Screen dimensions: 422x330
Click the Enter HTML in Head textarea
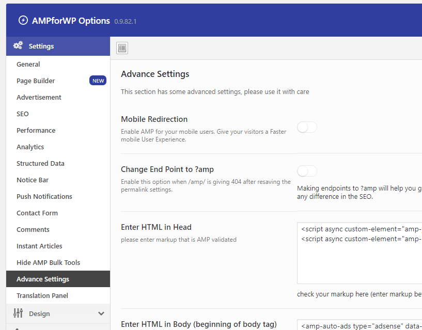point(360,253)
